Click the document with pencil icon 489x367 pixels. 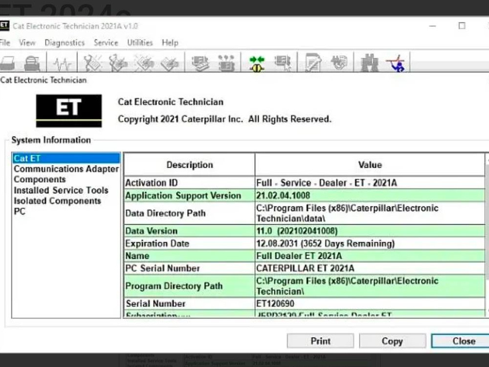point(313,63)
